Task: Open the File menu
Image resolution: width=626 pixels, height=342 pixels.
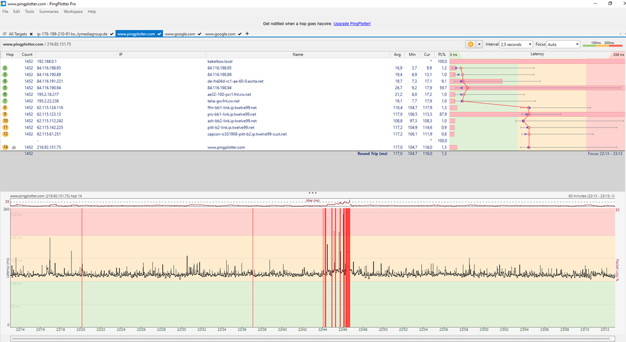Action: click(5, 11)
